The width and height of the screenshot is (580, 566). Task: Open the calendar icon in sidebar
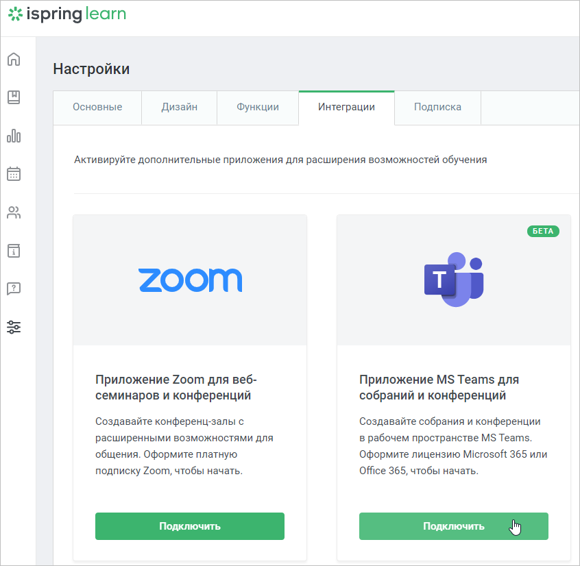pyautogui.click(x=14, y=174)
